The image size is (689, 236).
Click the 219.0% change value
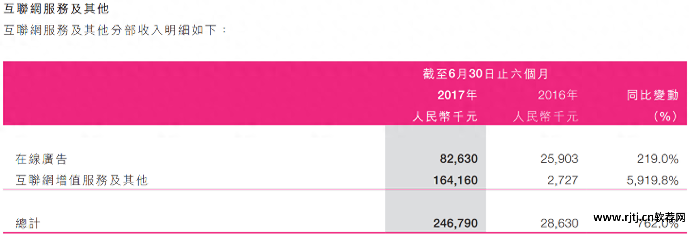click(658, 159)
